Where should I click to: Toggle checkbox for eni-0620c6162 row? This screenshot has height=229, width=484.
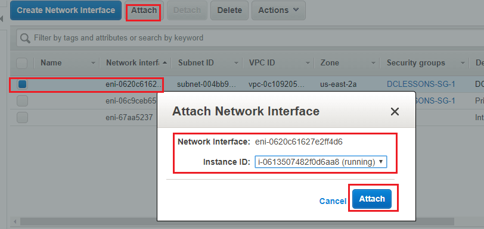pyautogui.click(x=22, y=84)
